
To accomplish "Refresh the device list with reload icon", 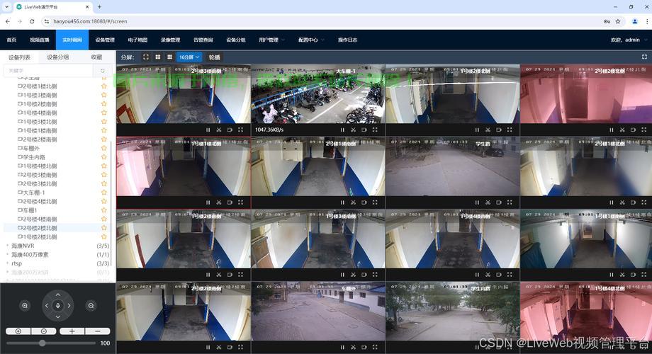I will (x=103, y=71).
